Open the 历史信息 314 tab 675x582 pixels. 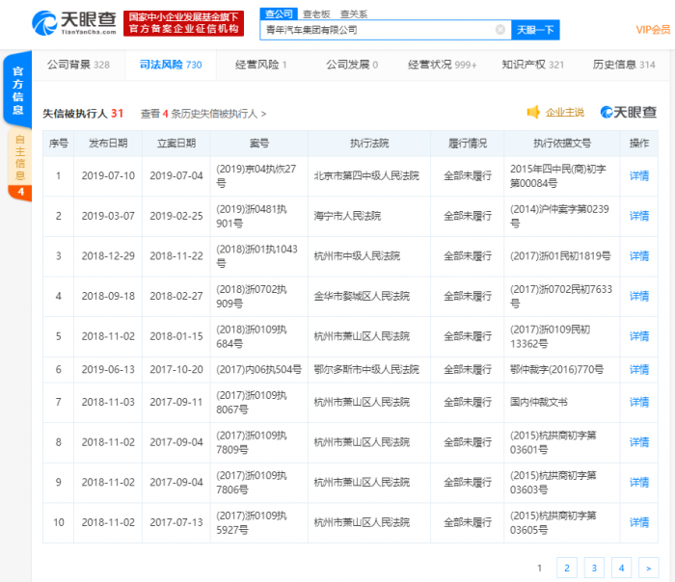click(x=623, y=65)
